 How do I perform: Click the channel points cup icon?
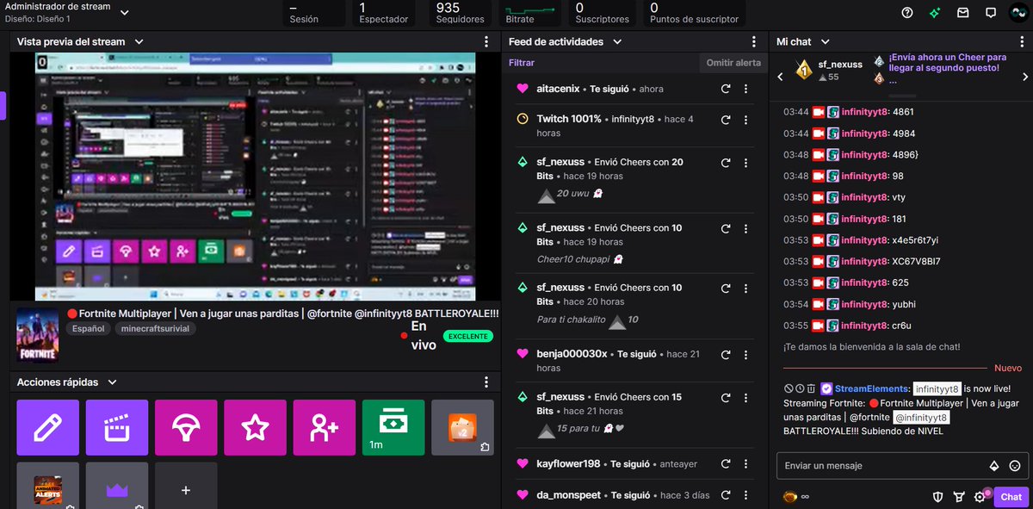[959, 496]
